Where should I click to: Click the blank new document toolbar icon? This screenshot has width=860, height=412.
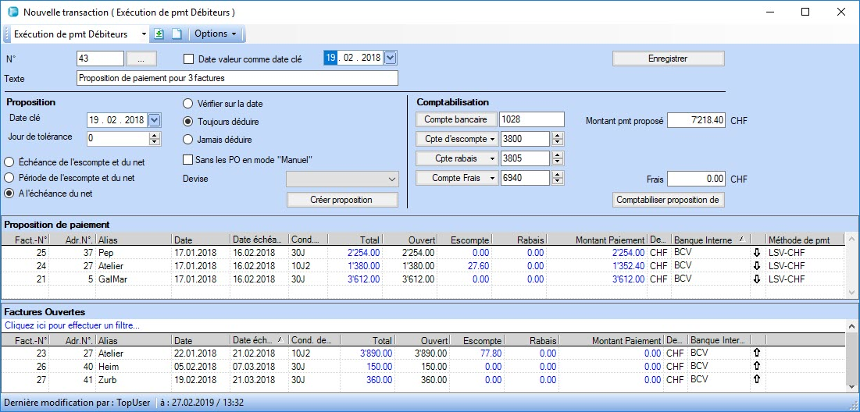(x=177, y=34)
